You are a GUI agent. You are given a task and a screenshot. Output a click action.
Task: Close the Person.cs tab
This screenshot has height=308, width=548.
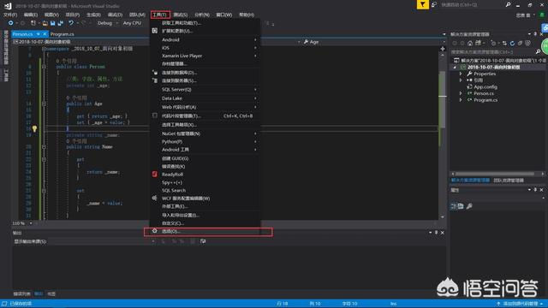(45, 34)
